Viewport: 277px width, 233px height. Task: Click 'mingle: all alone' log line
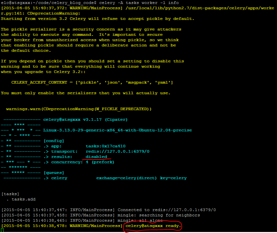[x=82, y=220]
